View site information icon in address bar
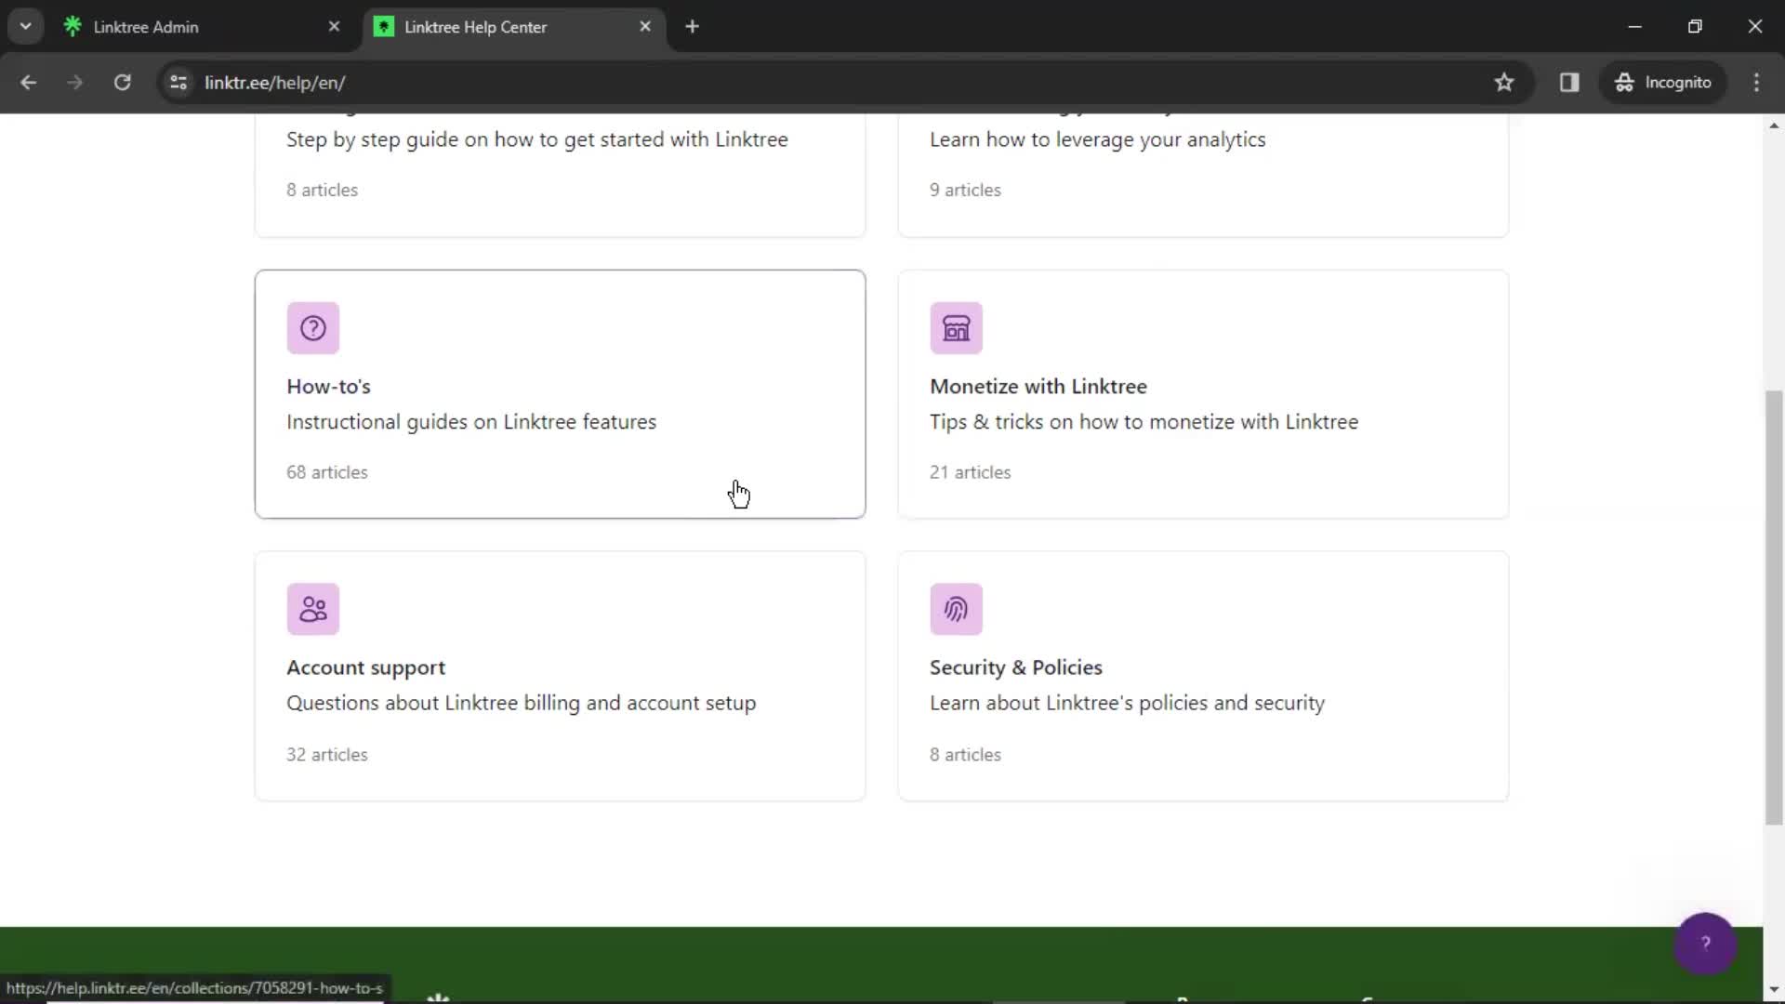Image resolution: width=1785 pixels, height=1004 pixels. click(178, 83)
